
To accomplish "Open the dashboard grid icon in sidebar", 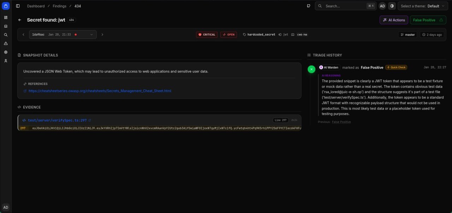I will coord(5,17).
